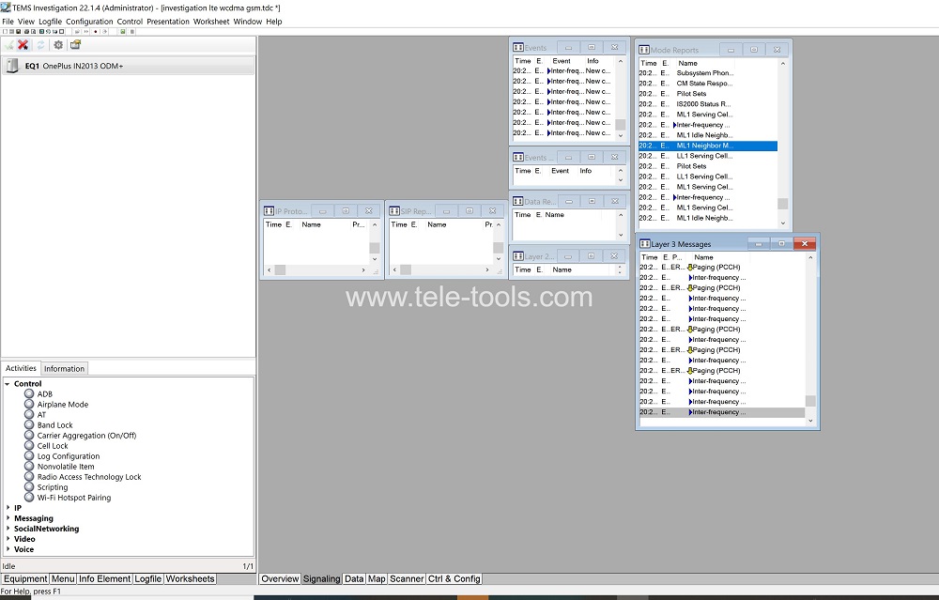Open the Info Element bottom tab
Screen dimensions: 939x600
point(104,579)
